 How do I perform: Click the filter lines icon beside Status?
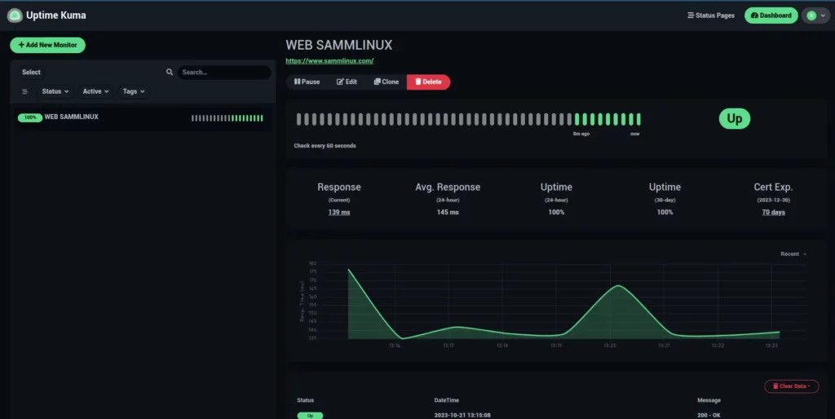coord(24,91)
